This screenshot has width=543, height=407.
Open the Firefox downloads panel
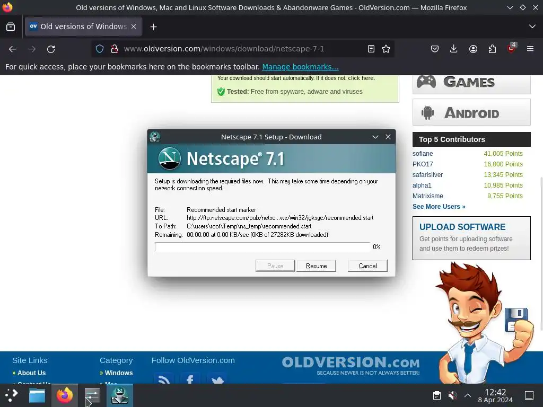coord(454,49)
